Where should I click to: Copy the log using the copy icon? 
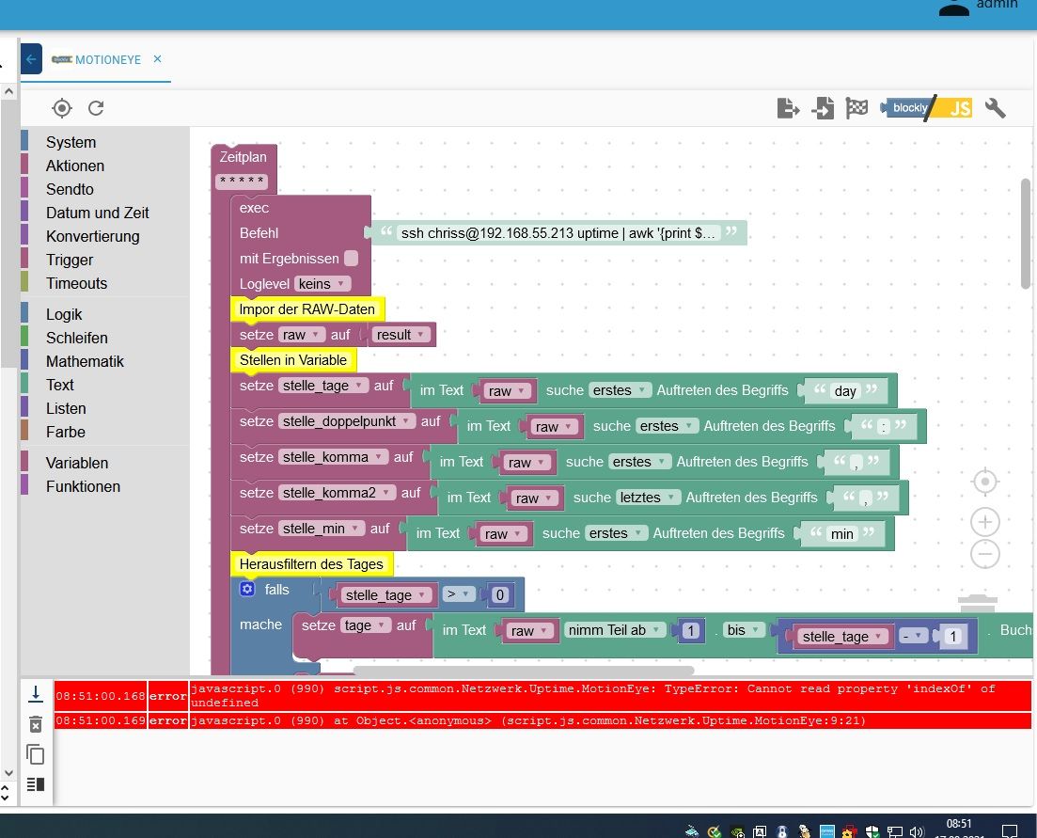pos(36,754)
